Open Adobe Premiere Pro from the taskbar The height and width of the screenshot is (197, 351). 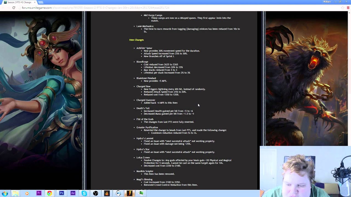tap(39, 193)
